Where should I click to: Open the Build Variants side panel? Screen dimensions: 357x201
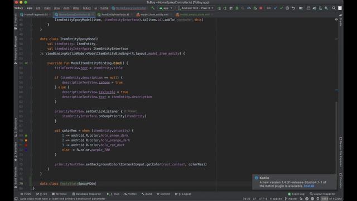16,178
